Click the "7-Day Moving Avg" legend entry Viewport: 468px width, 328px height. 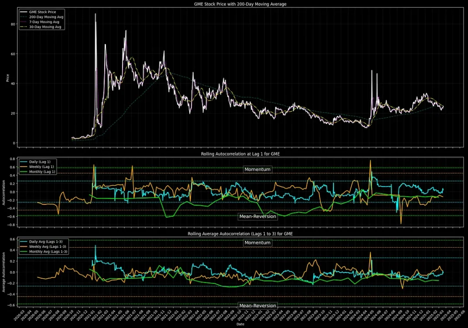click(x=40, y=22)
